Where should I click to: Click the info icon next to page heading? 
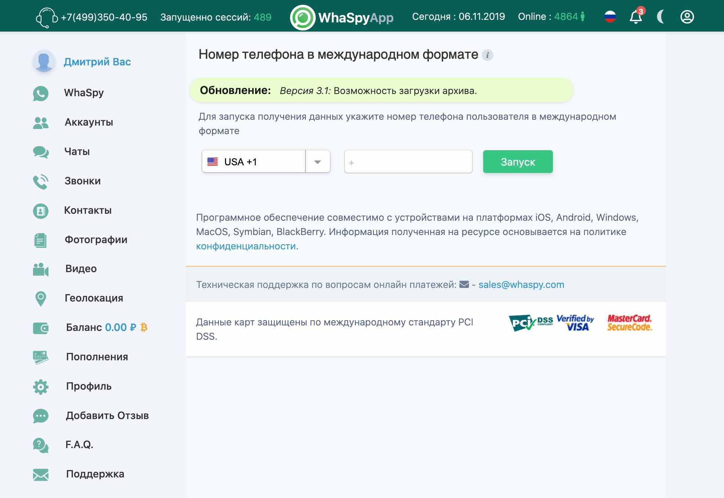487,55
